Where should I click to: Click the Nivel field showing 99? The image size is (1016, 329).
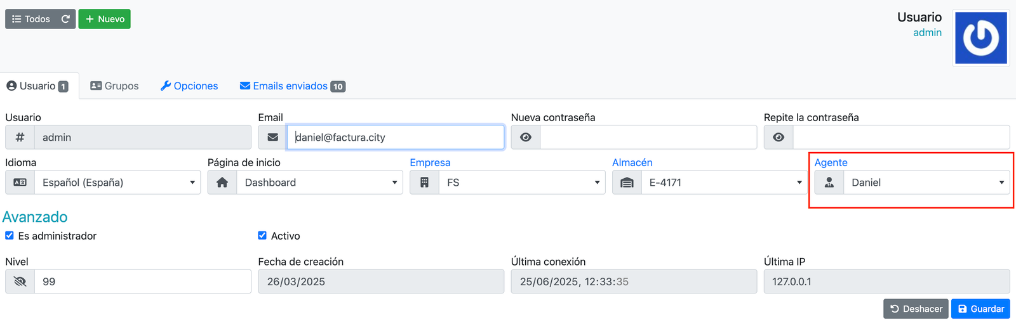(143, 281)
